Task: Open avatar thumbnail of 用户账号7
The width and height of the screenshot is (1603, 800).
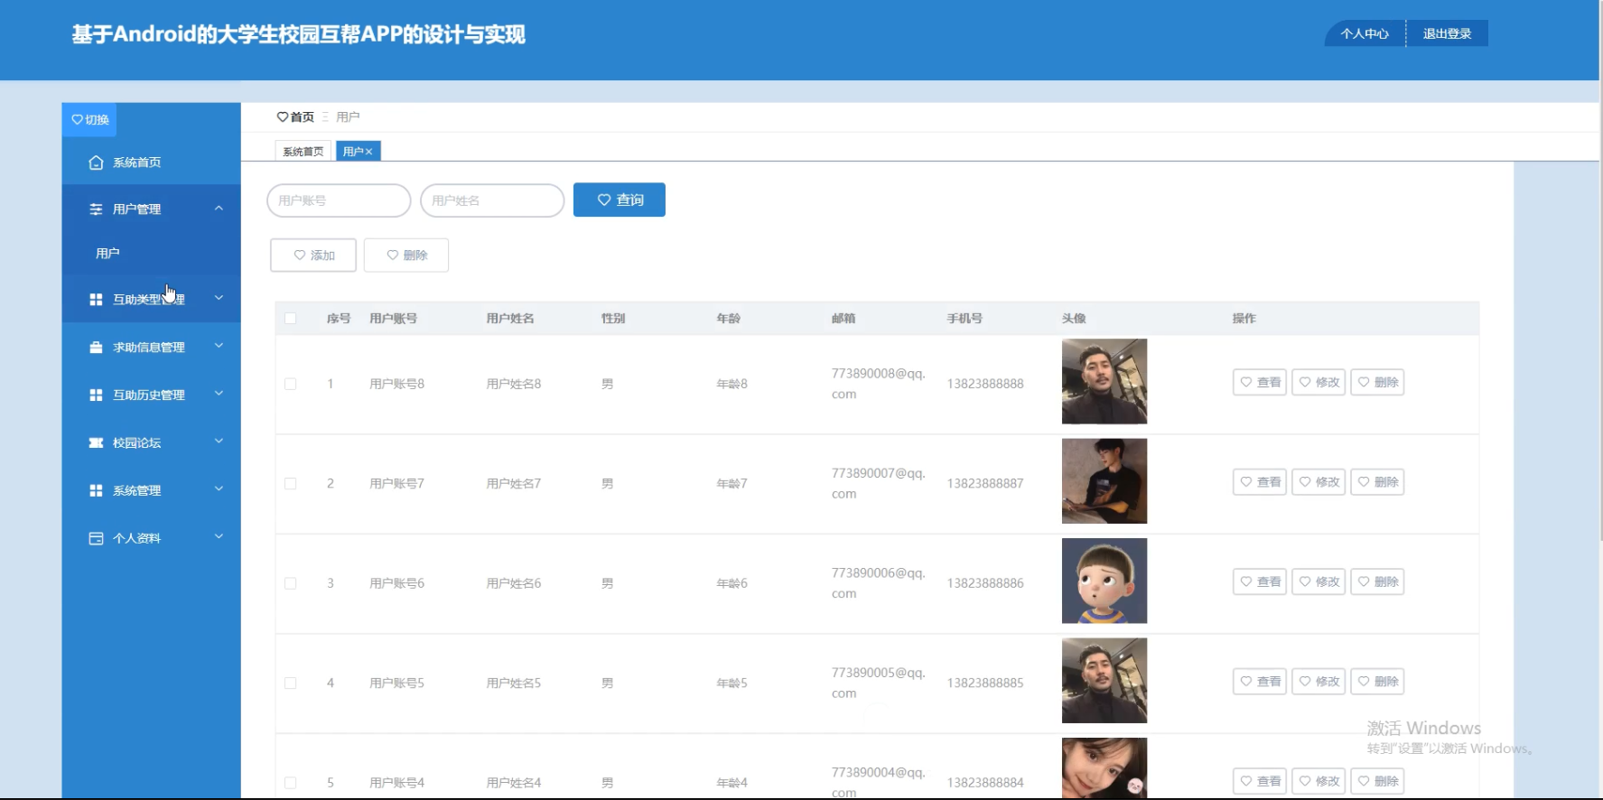Action: [1104, 481]
